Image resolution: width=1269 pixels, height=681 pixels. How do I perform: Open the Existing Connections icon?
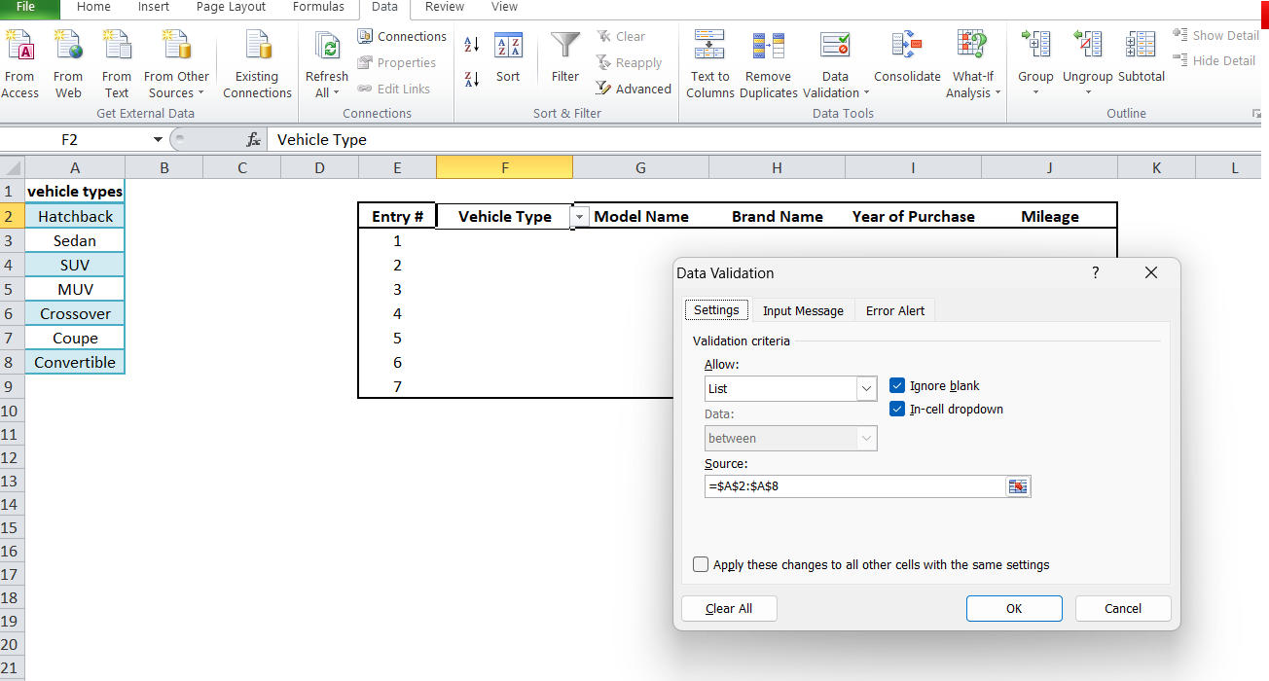[x=257, y=47]
